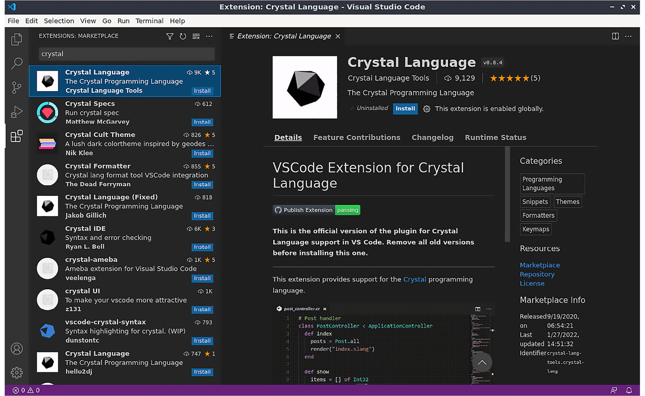Image resolution: width=645 pixels, height=396 pixels.
Task: Select the Themes category tag
Action: tap(567, 202)
